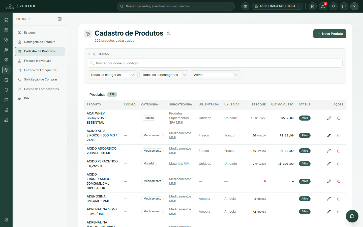Click the cash register icon in top bar
The height and width of the screenshot is (227, 363).
(245, 6)
